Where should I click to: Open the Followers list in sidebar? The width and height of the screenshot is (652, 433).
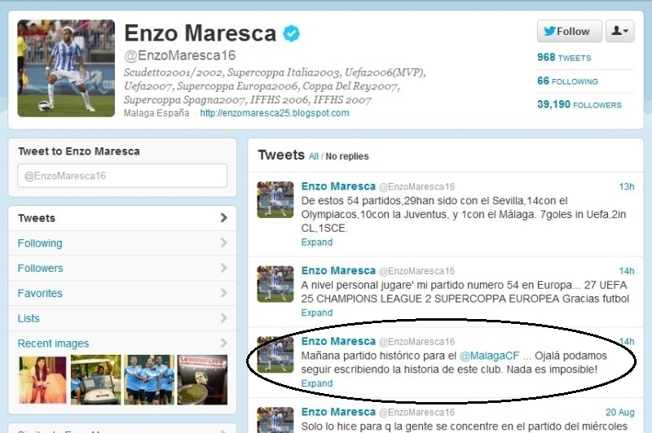(122, 269)
